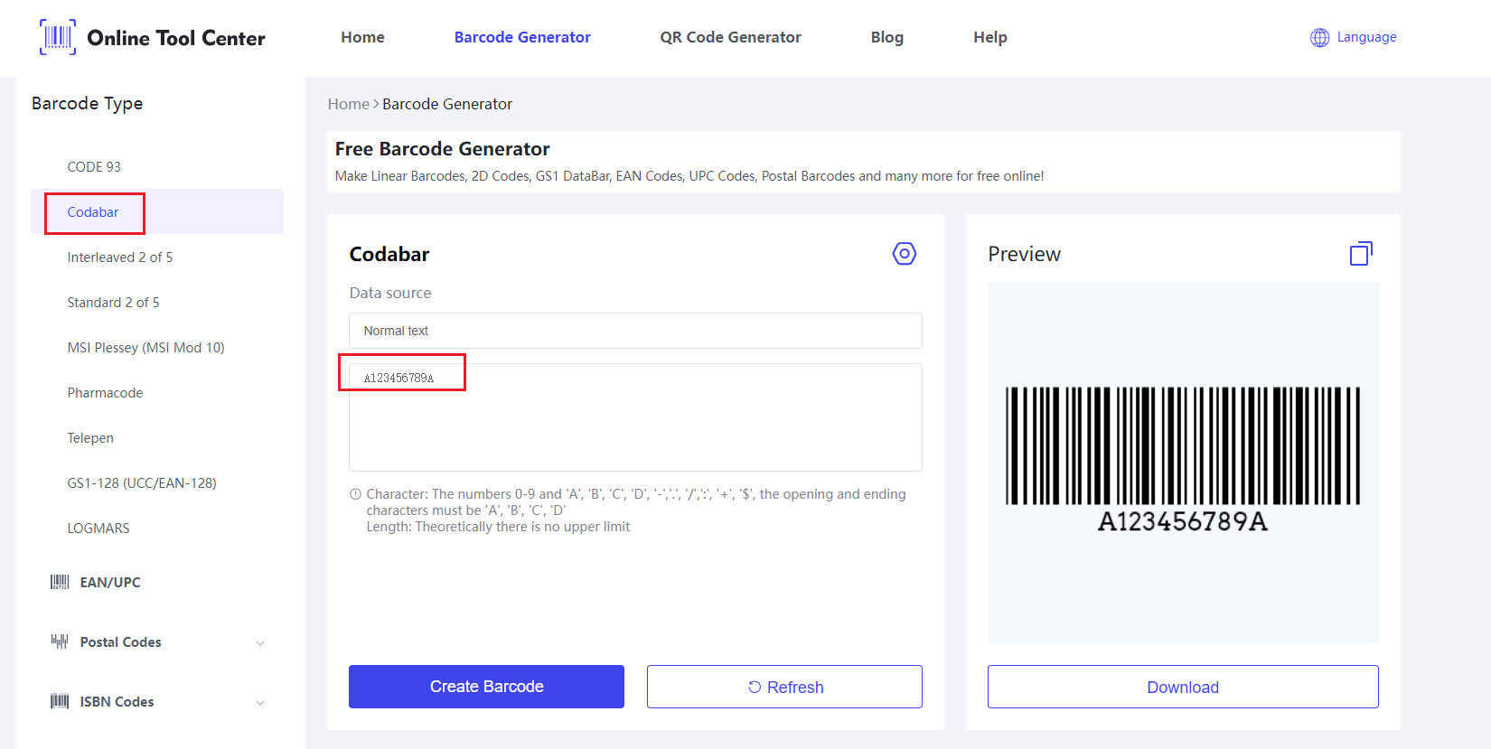1491x749 pixels.
Task: Open the EAN/UPC category
Action: point(110,582)
